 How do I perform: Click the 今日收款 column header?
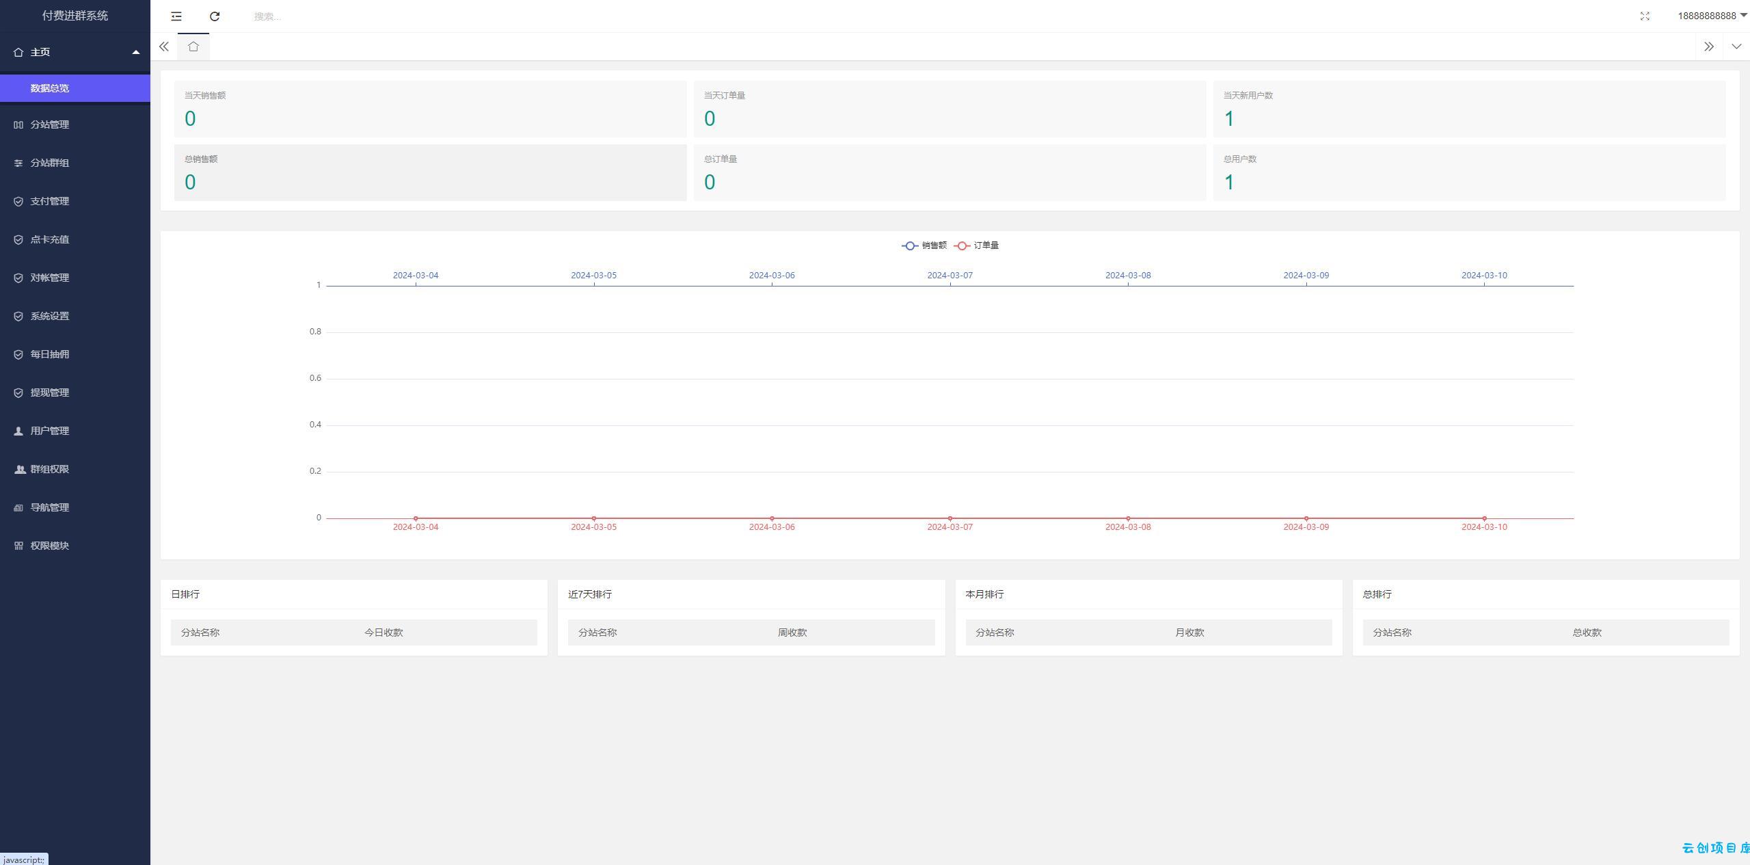383,633
